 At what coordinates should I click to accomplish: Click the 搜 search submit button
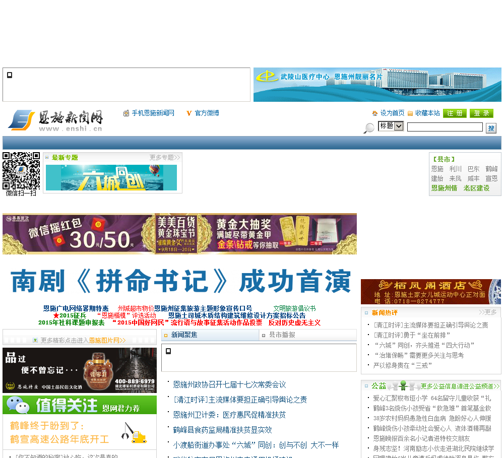tap(491, 128)
